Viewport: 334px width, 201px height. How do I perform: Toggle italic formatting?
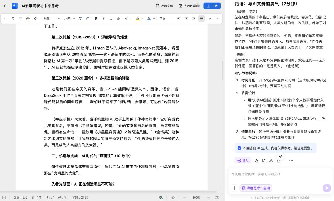104,19
